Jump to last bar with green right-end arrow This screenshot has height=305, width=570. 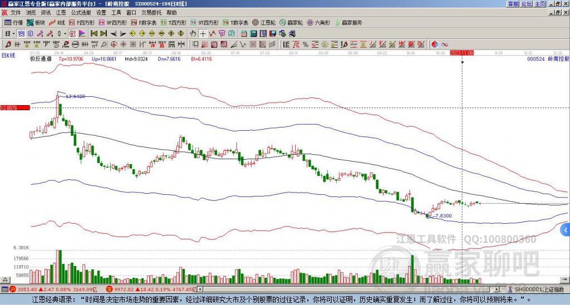click(104, 33)
